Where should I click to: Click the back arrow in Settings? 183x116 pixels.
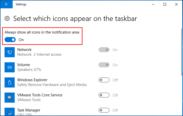pos(6,4)
